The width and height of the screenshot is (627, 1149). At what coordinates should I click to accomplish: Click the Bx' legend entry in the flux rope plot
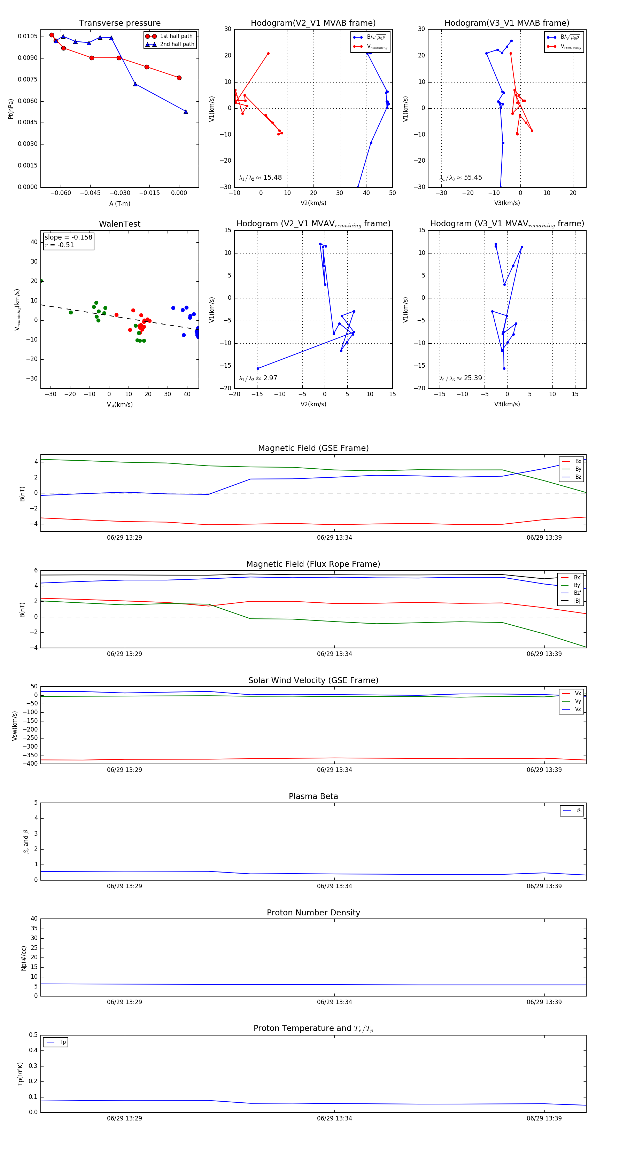coord(571,577)
